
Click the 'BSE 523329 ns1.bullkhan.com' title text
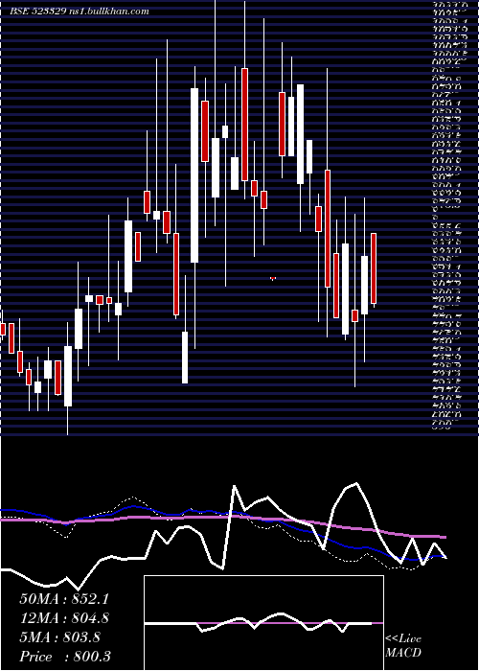tap(80, 12)
